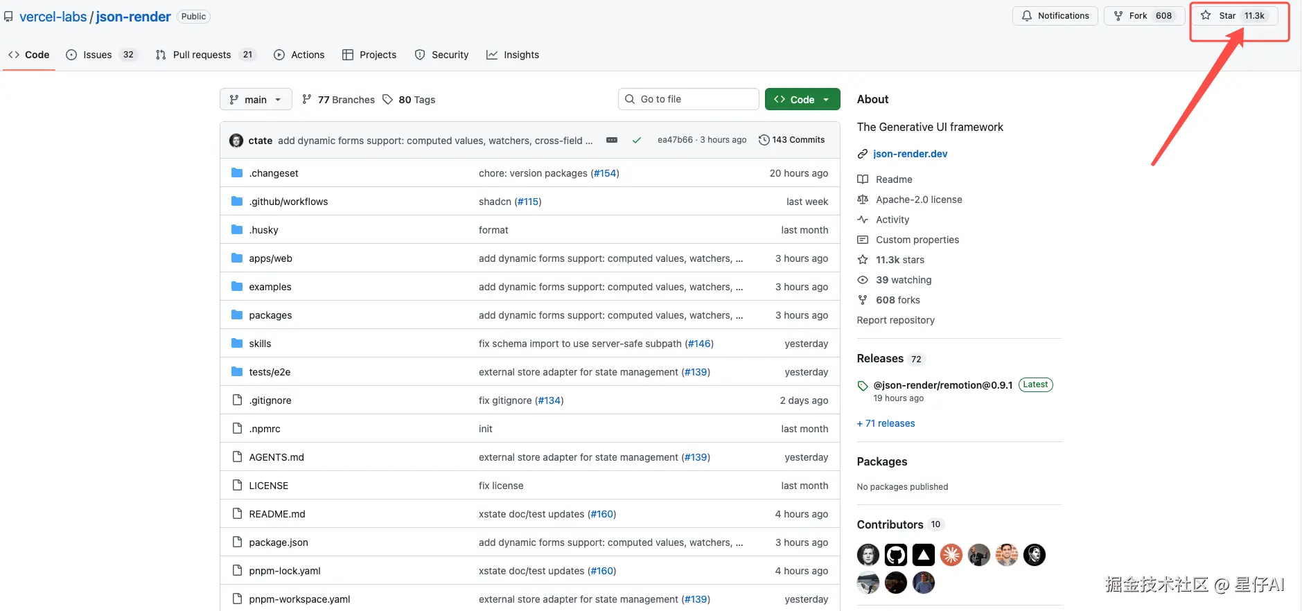Click the package.json file icon
Image resolution: width=1302 pixels, height=611 pixels.
point(237,542)
